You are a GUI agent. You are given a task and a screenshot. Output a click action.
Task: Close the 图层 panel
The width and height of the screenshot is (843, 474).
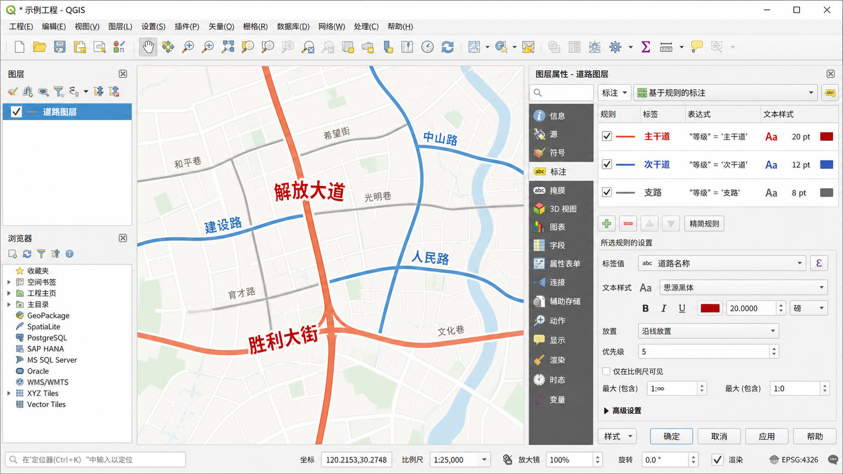[x=123, y=74]
